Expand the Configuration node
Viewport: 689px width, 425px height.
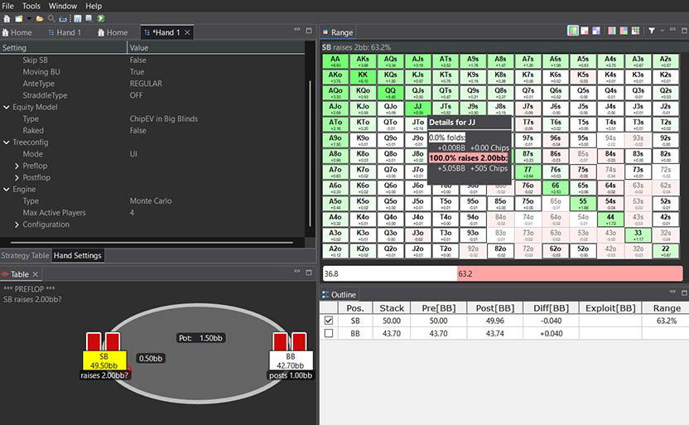(17, 225)
